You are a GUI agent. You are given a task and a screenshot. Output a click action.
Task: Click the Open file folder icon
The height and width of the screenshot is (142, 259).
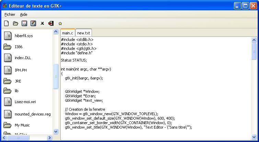point(15,23)
